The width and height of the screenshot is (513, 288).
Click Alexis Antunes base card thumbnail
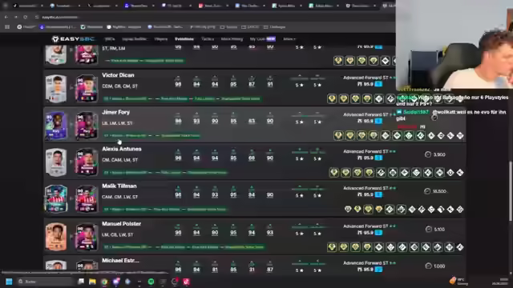coord(56,162)
